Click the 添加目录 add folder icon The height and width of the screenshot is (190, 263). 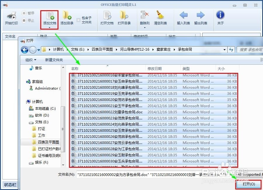pyautogui.click(x=67, y=15)
